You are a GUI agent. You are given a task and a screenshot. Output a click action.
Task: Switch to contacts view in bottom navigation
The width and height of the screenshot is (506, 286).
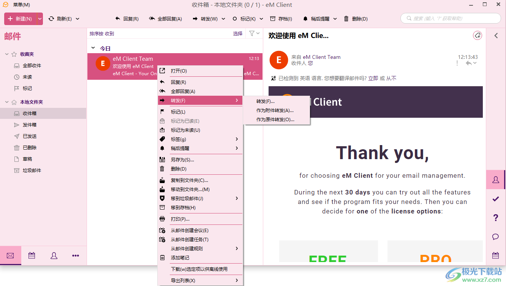pos(54,256)
